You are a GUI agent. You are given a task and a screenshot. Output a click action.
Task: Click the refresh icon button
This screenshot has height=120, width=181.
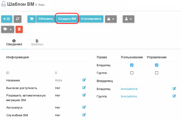pos(17,19)
